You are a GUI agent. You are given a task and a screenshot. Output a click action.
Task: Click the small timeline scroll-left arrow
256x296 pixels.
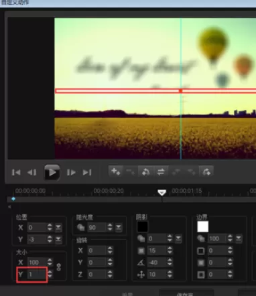[x=9, y=207]
